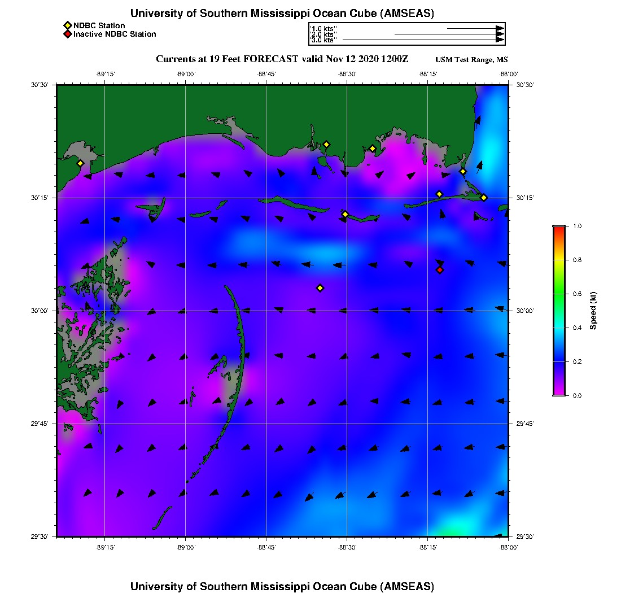Click the green band of the speed color bar
This screenshot has width=621, height=593.
click(x=559, y=294)
